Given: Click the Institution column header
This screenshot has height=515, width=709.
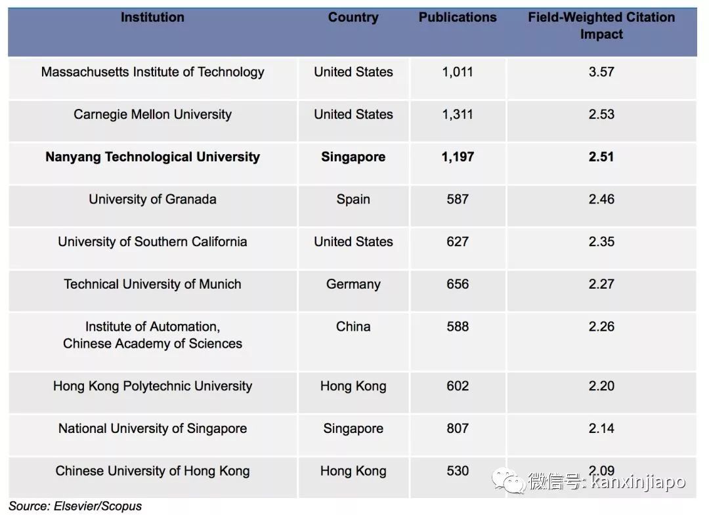Looking at the screenshot, I should [x=152, y=18].
